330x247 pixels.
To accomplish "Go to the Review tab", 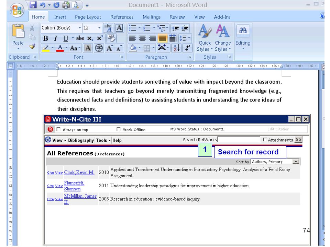I will click(x=177, y=17).
